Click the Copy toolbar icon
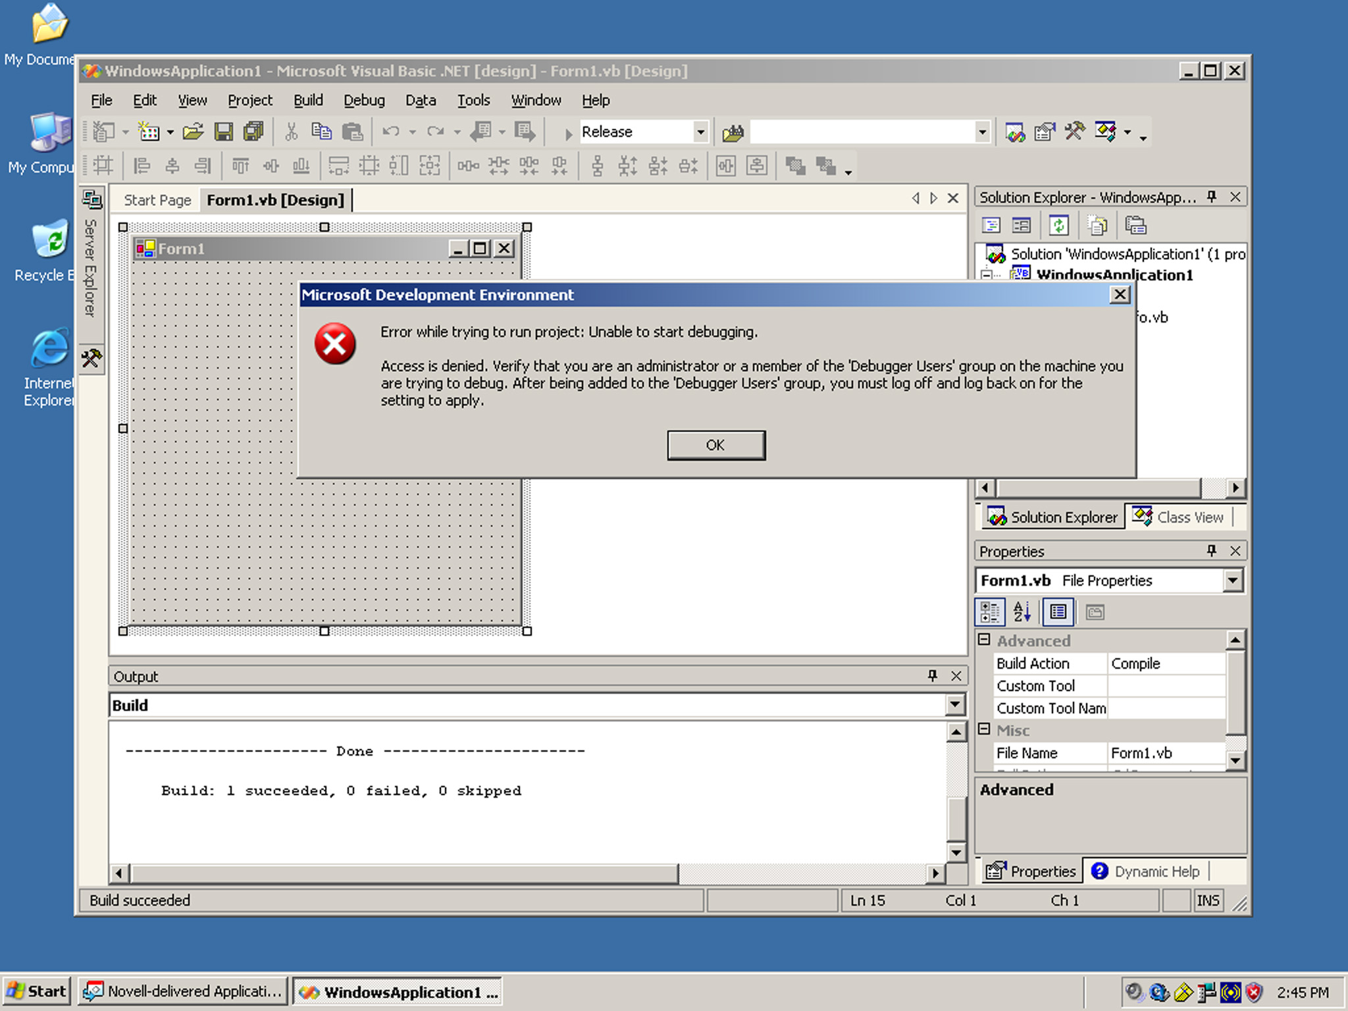 coord(321,132)
